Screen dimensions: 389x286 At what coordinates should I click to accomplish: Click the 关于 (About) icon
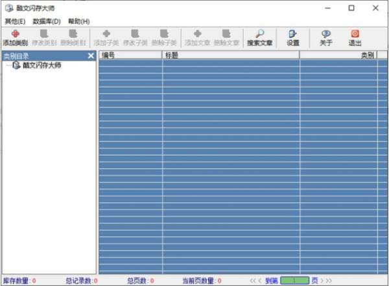point(325,38)
